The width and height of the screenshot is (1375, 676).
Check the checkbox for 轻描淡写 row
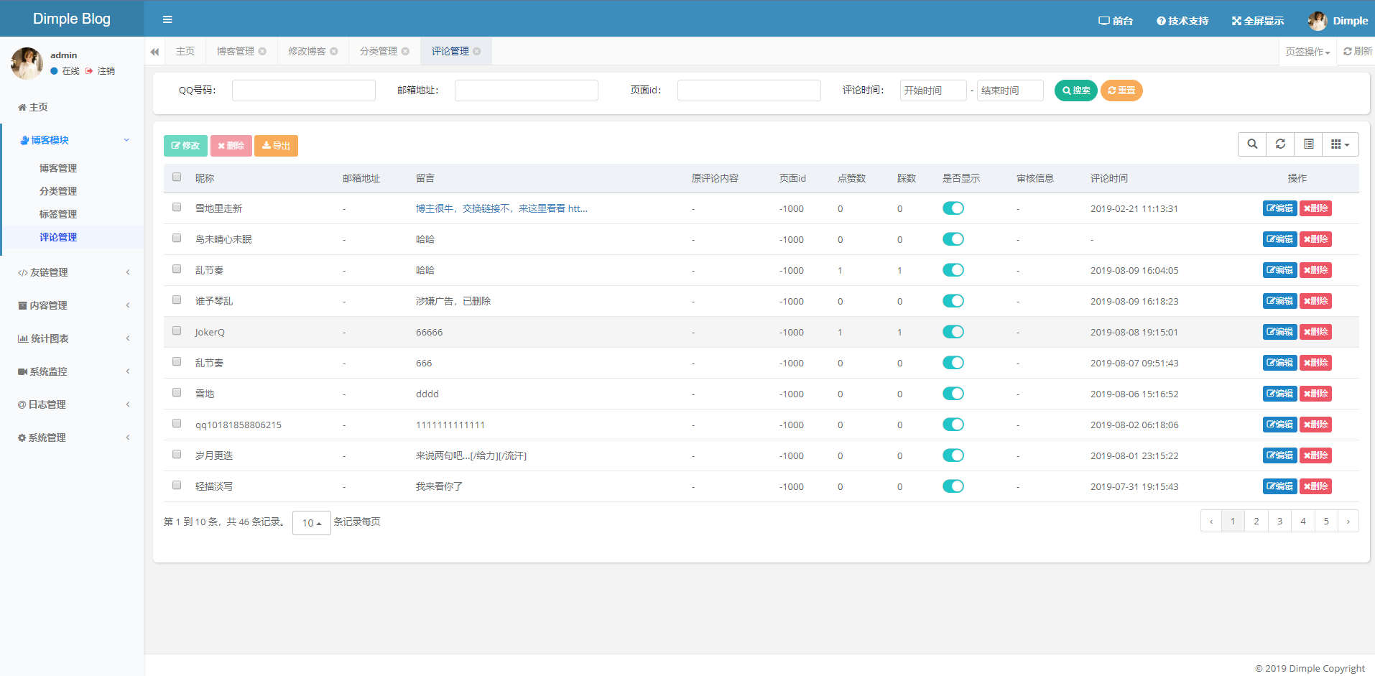177,485
